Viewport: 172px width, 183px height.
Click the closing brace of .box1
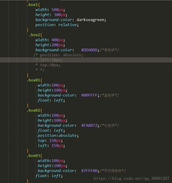[28, 30]
